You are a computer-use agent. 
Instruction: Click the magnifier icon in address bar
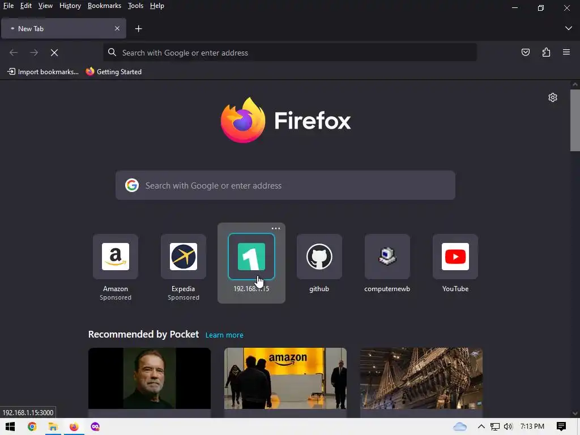[112, 53]
